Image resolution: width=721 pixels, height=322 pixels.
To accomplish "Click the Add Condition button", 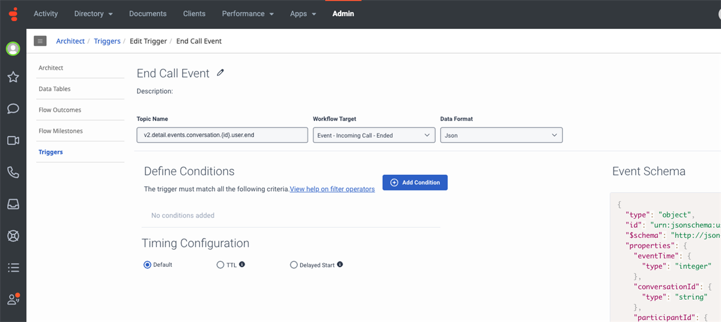I will coord(415,183).
